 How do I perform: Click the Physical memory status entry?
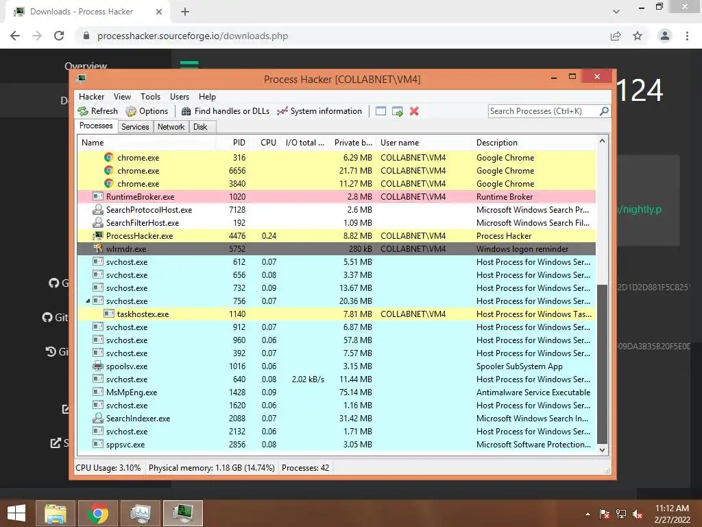tap(212, 468)
